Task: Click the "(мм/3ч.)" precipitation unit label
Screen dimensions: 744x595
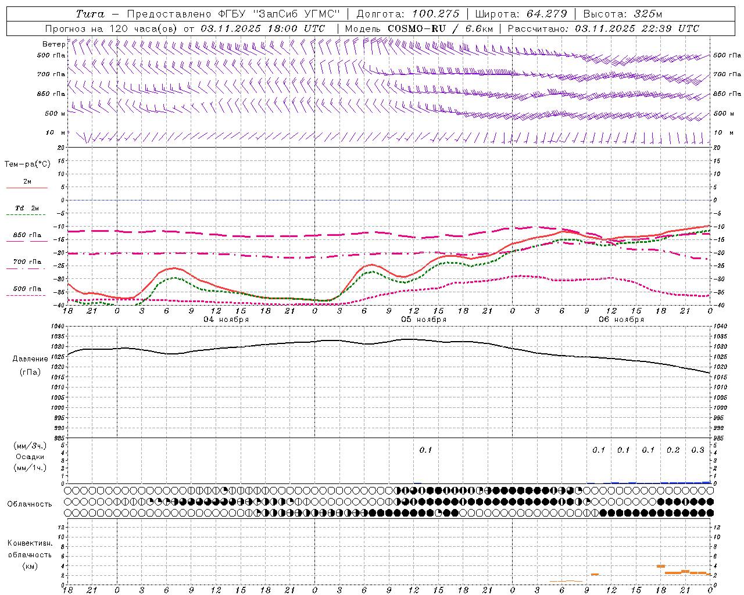Action: tap(30, 446)
